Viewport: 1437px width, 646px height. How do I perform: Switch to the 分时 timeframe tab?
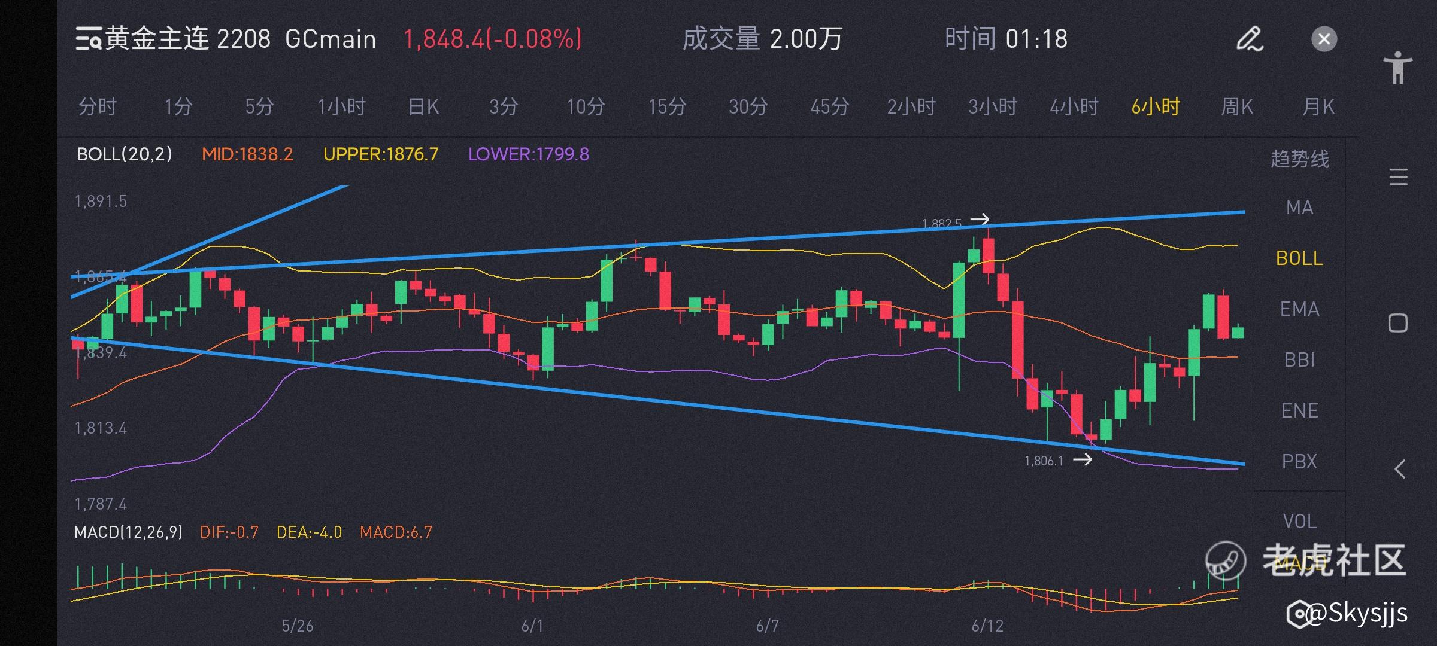(97, 107)
